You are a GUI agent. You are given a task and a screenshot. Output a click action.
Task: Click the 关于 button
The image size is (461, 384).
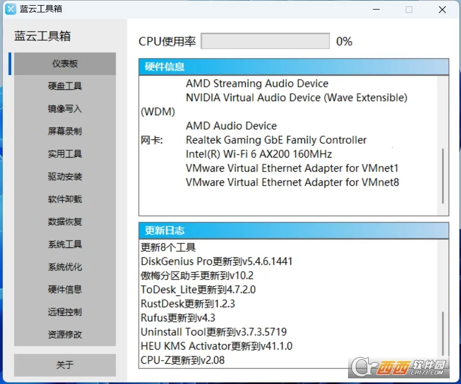pyautogui.click(x=65, y=365)
